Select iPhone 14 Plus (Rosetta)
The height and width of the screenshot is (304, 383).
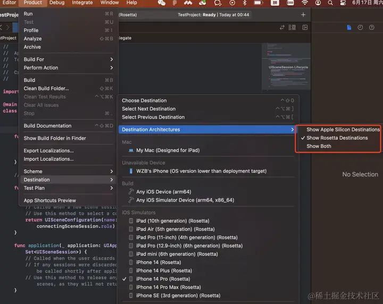207,271
